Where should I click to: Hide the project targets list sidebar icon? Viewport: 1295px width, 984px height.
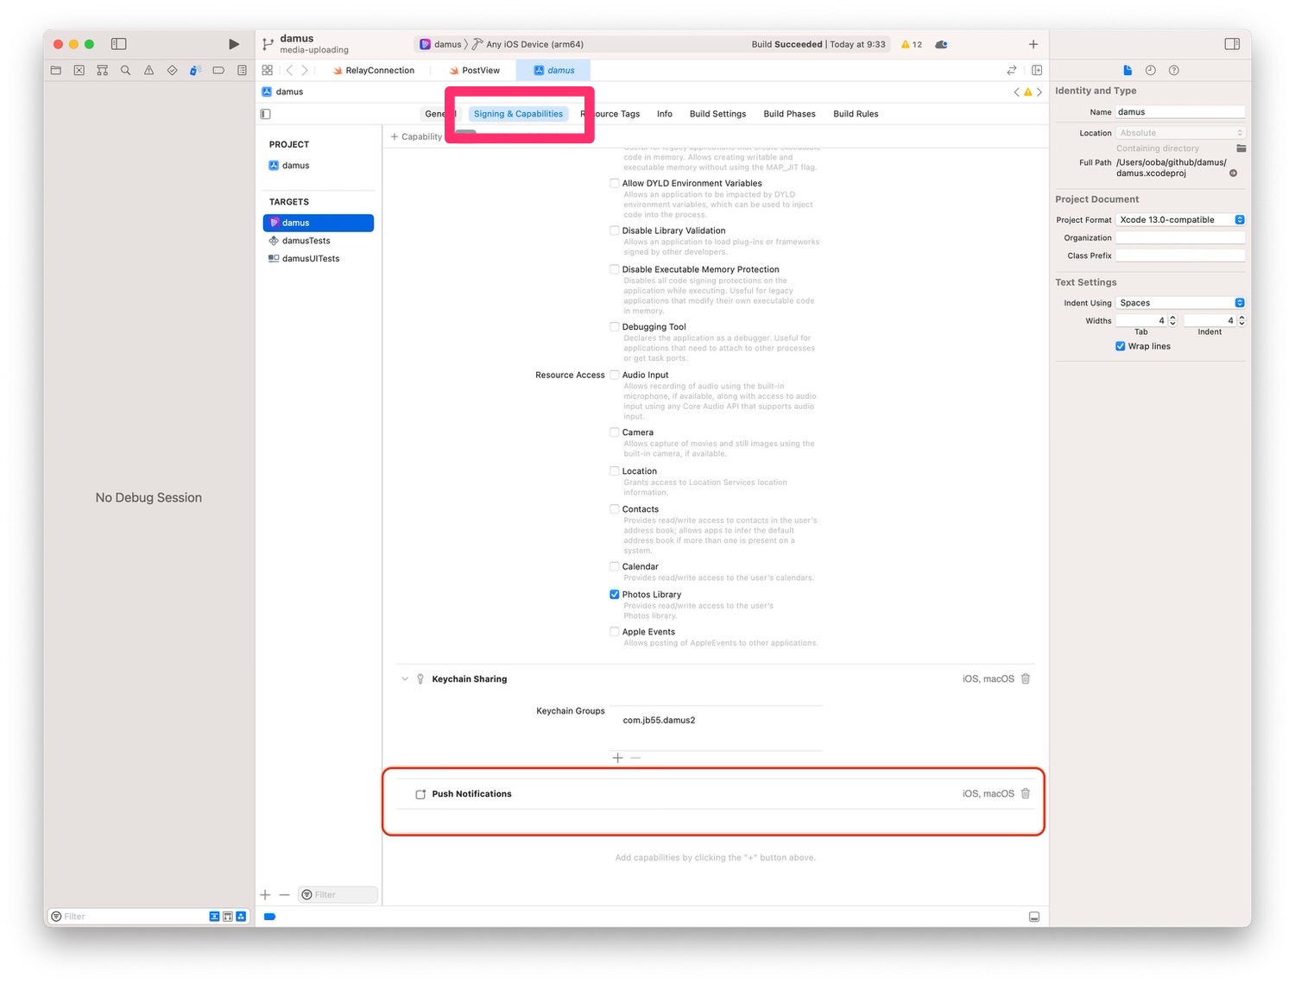click(266, 114)
